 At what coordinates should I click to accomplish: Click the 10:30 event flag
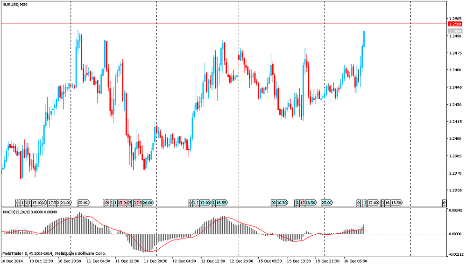[x=282, y=203]
